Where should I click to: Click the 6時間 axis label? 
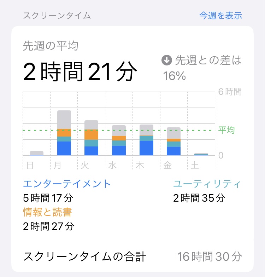coord(230,92)
